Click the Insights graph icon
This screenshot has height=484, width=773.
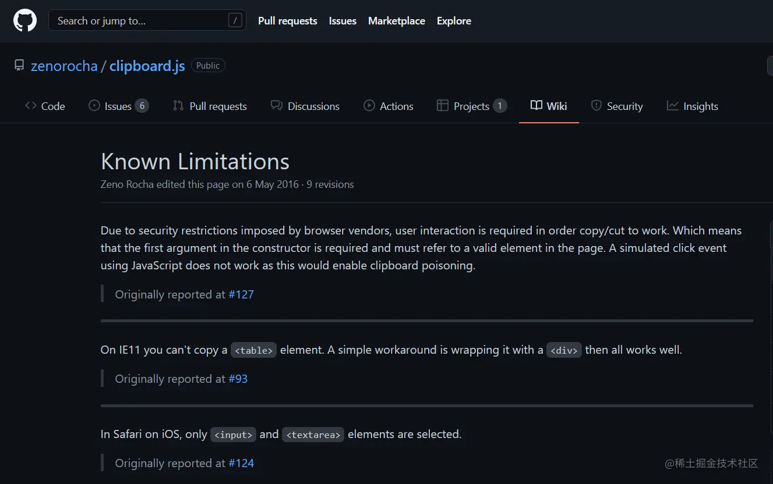673,106
